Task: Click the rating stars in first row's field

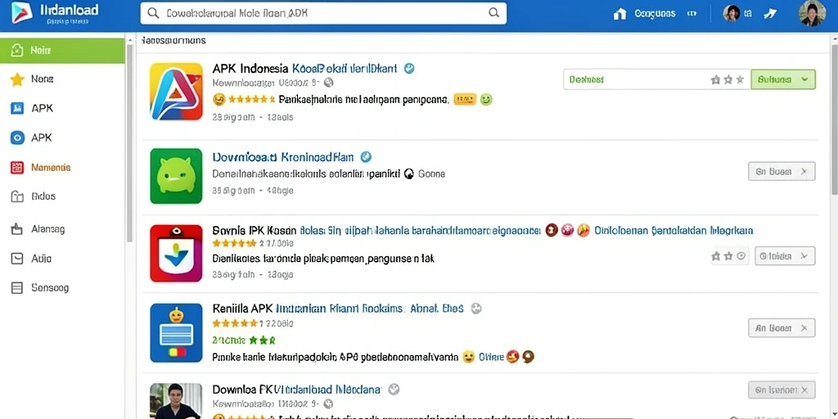Action: [728, 79]
